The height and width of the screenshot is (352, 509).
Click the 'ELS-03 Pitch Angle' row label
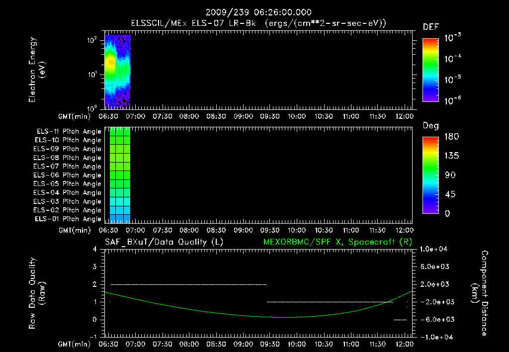[x=68, y=201]
